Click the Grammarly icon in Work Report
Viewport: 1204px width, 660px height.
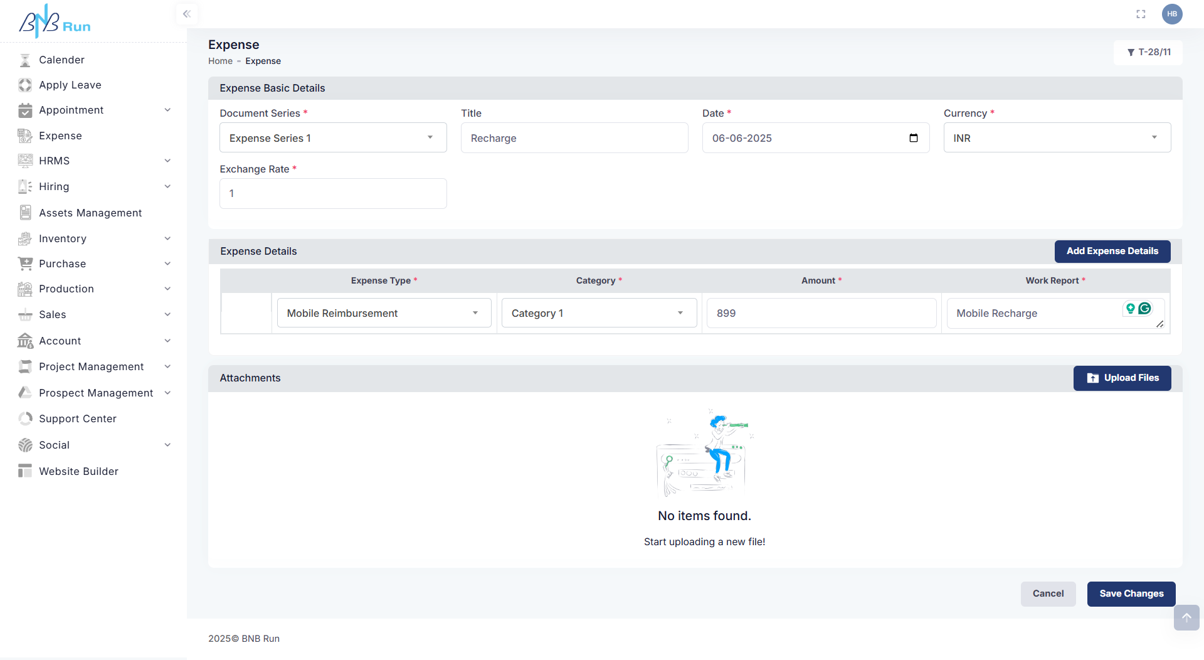pyautogui.click(x=1144, y=308)
